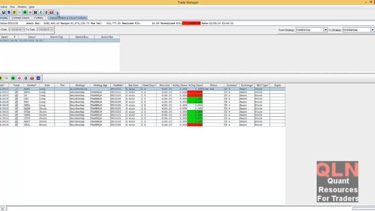The width and height of the screenshot is (375, 211).
Task: Click the sort arrow on the Open* column
Action: [x=15, y=37]
